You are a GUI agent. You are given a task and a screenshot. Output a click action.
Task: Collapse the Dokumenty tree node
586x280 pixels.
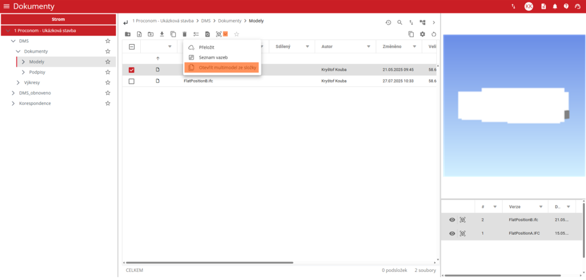click(x=18, y=52)
